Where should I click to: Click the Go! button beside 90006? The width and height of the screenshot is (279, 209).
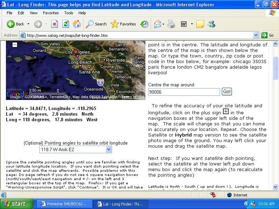(x=227, y=92)
